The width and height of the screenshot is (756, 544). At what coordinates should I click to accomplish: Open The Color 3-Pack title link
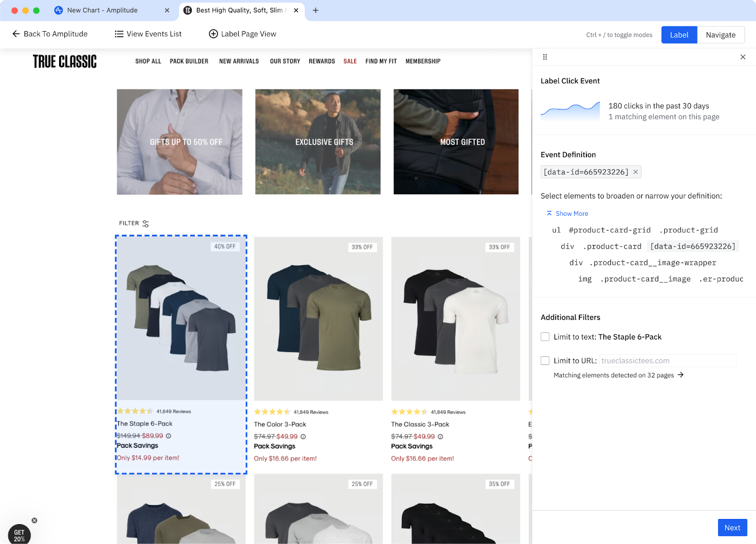coord(280,425)
